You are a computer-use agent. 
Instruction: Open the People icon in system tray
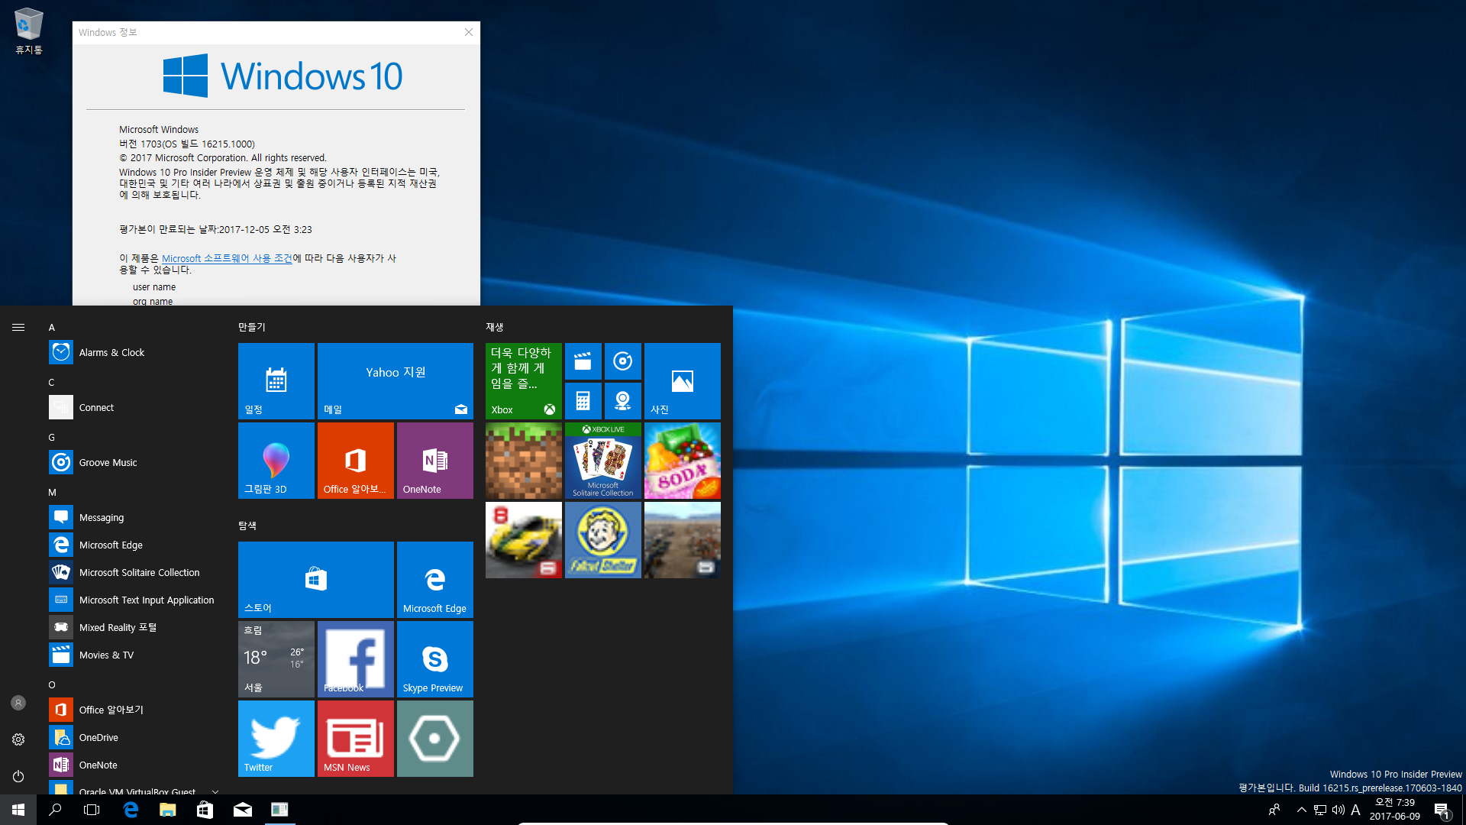click(x=1274, y=810)
